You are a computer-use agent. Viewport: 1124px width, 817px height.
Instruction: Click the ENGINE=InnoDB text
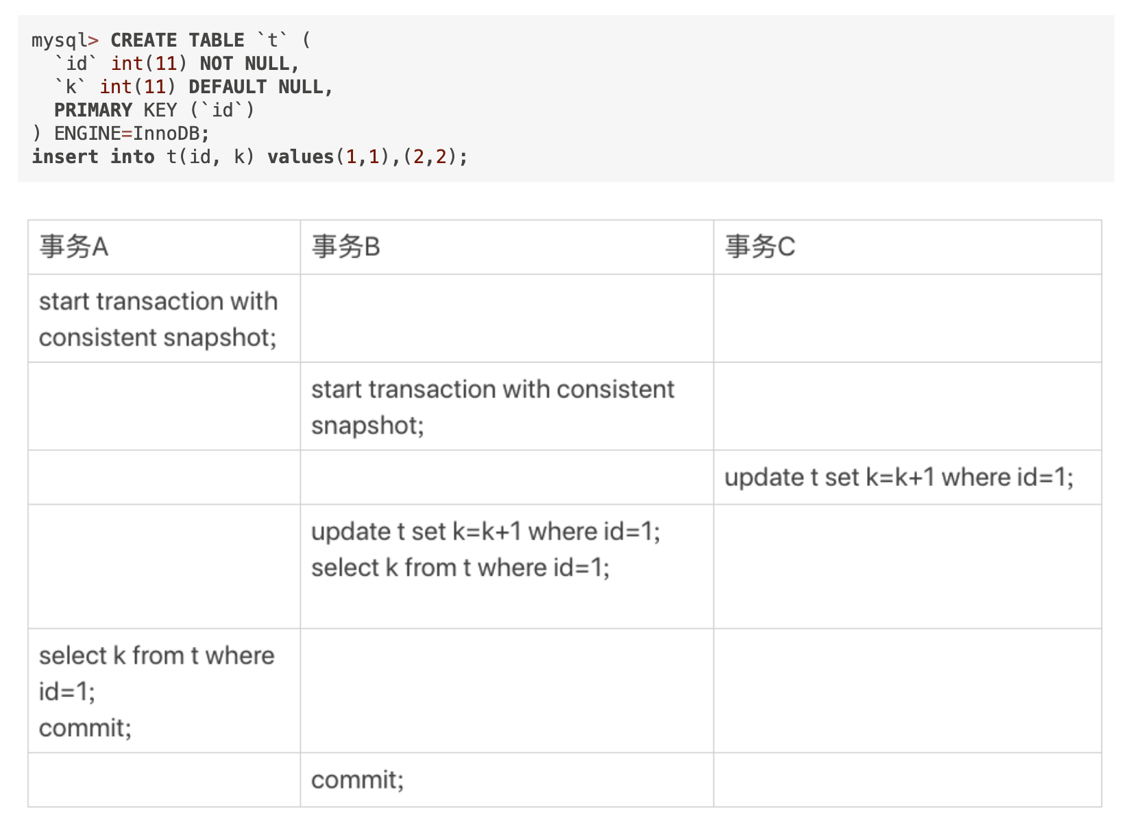132,134
